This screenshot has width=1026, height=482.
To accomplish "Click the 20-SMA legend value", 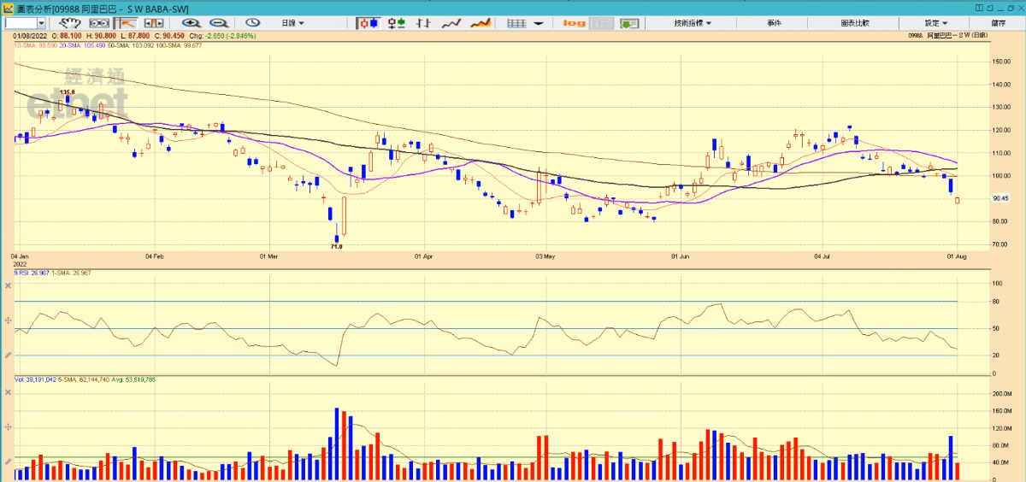I will [x=82, y=44].
